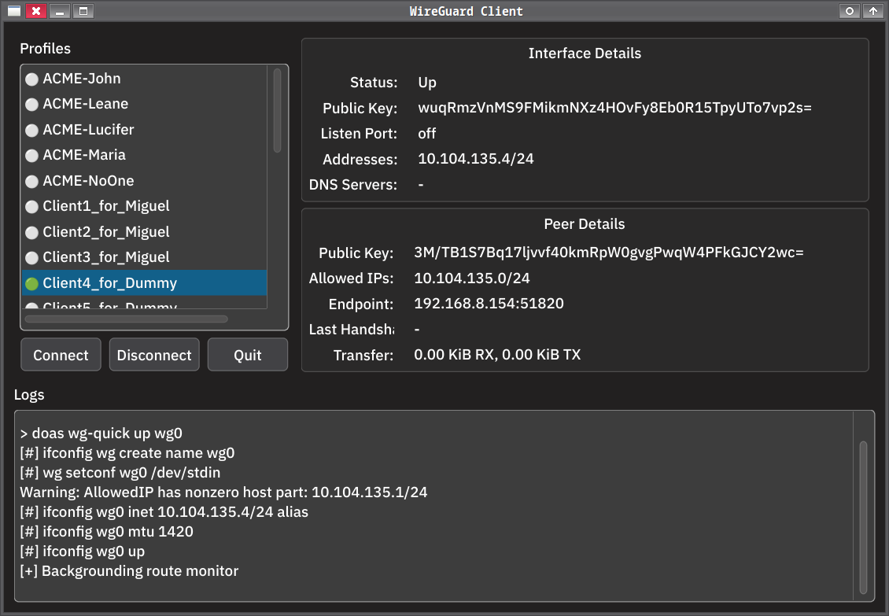Click the status dot beside ACME-Maria
889x616 pixels.
coord(31,156)
